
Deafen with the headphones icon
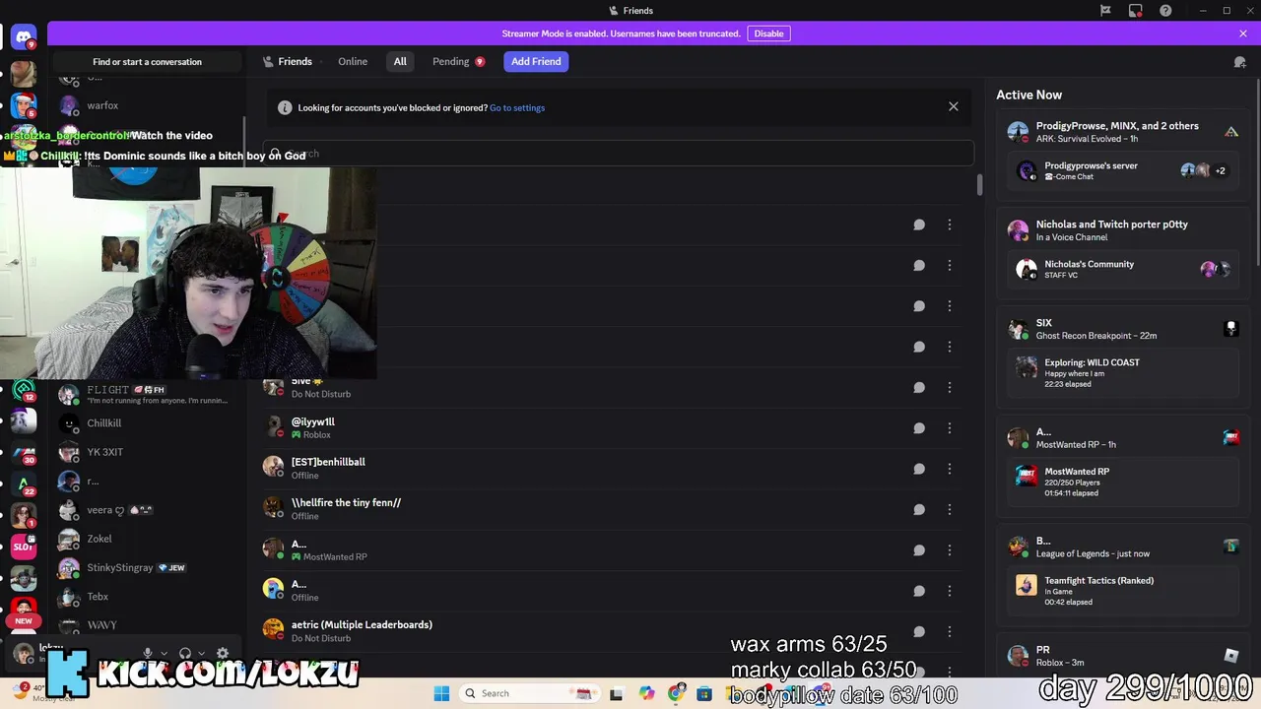pos(185,653)
